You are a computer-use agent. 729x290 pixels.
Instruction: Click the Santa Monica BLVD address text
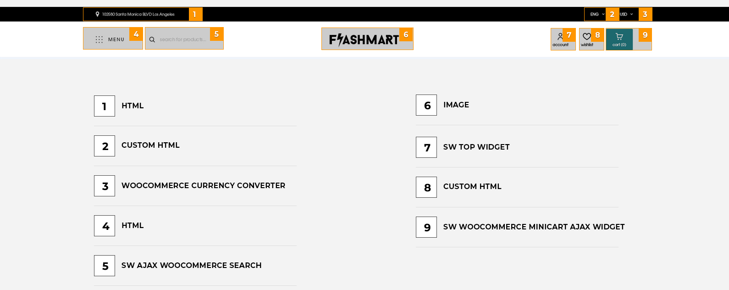138,14
